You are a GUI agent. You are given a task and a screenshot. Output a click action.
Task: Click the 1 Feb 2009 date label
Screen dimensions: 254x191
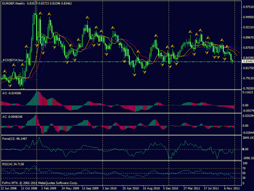point(49,189)
